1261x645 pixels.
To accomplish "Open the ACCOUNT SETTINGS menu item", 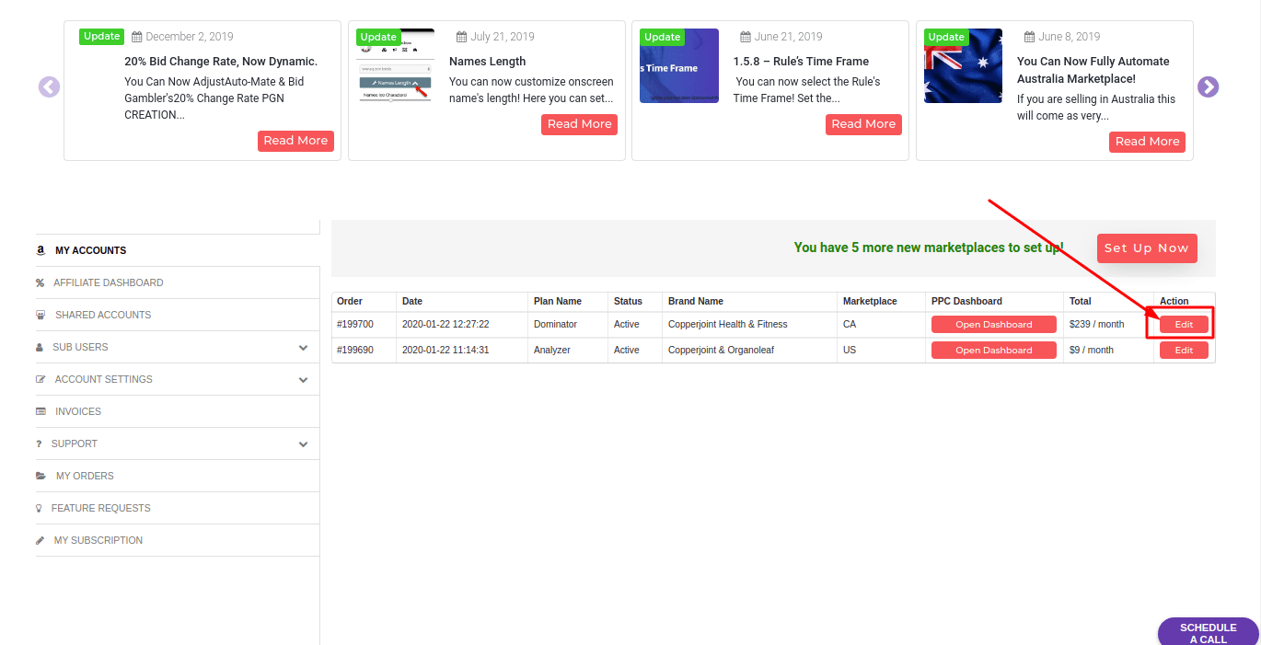I will click(101, 379).
